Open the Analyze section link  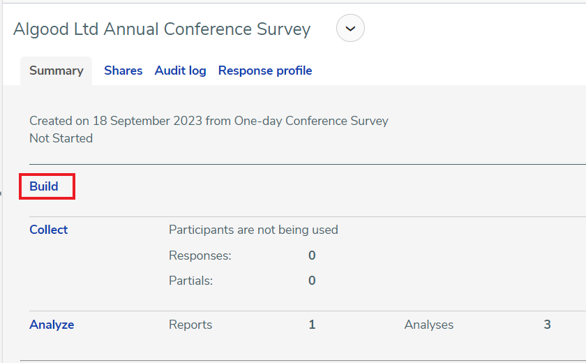point(52,325)
